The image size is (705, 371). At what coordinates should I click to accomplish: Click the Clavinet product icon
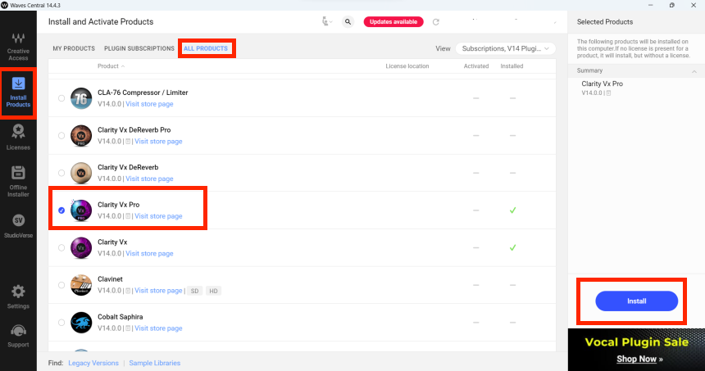pos(81,285)
